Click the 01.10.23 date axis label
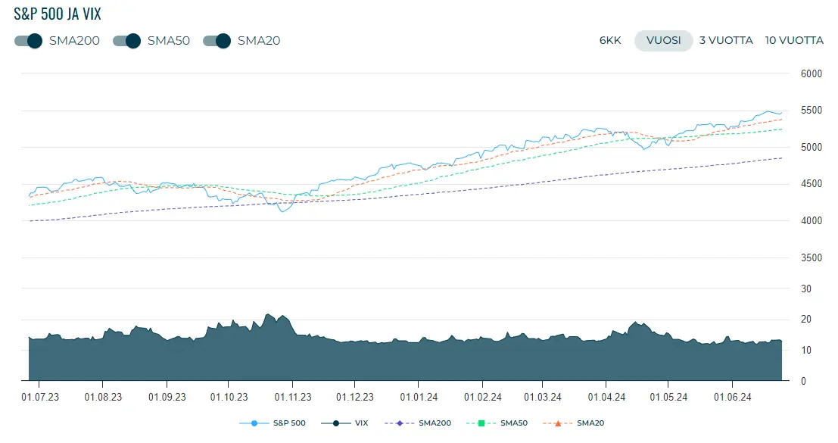This screenshot has width=838, height=443. (229, 397)
